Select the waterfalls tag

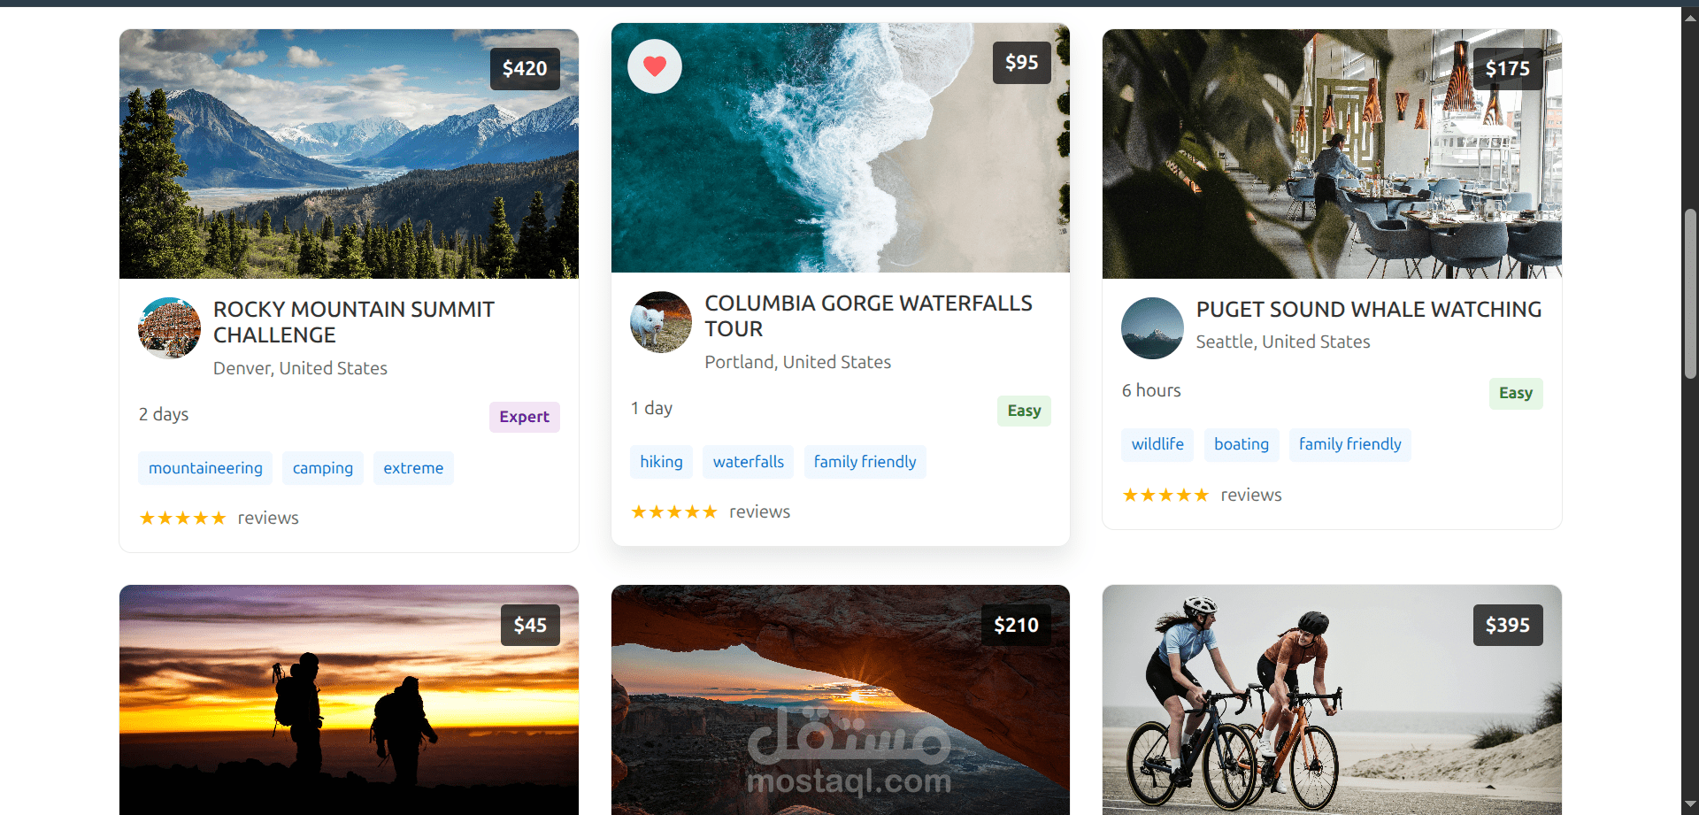tap(749, 462)
